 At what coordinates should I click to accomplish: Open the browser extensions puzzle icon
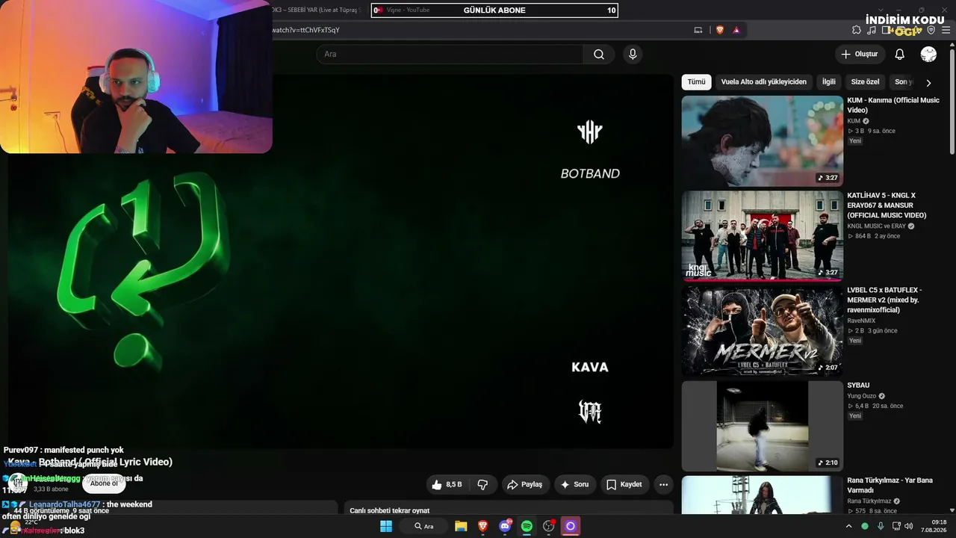(857, 30)
